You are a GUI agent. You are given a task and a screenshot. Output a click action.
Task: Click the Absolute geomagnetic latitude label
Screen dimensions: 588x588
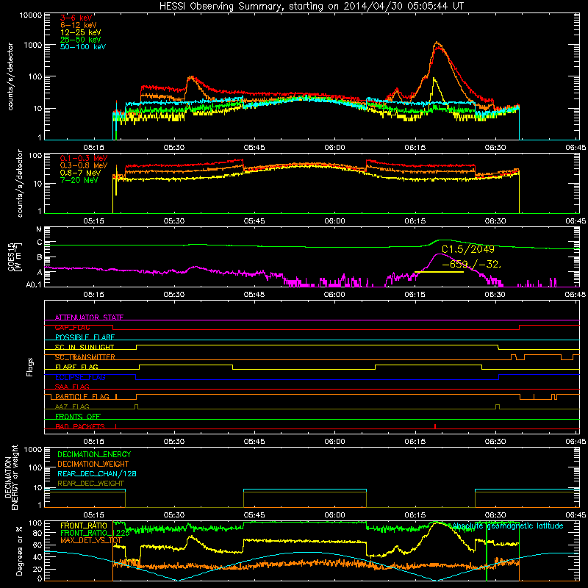(508, 526)
